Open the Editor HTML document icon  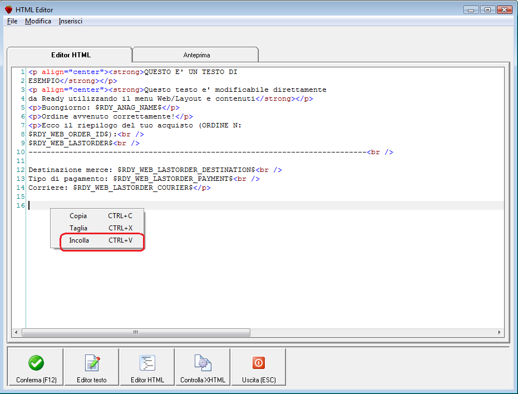click(147, 363)
